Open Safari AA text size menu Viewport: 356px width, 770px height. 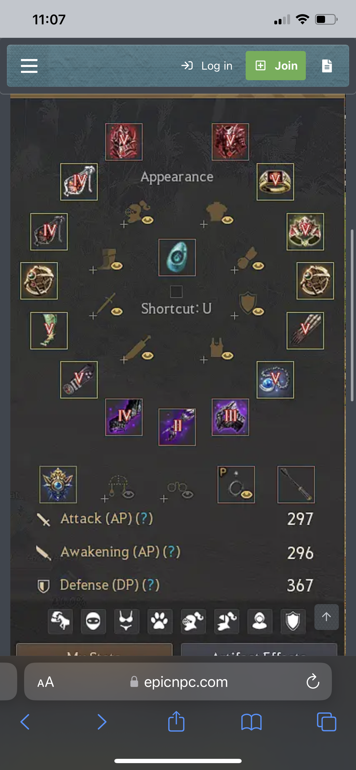(46, 682)
